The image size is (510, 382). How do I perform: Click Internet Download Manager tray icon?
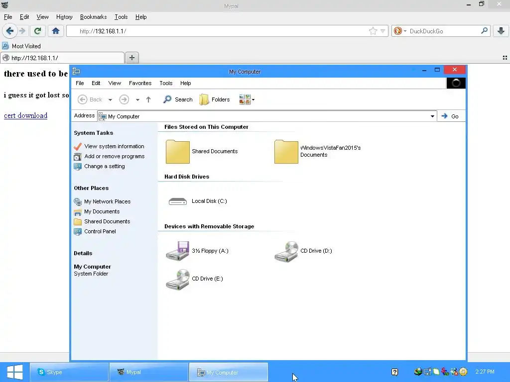[418, 372]
